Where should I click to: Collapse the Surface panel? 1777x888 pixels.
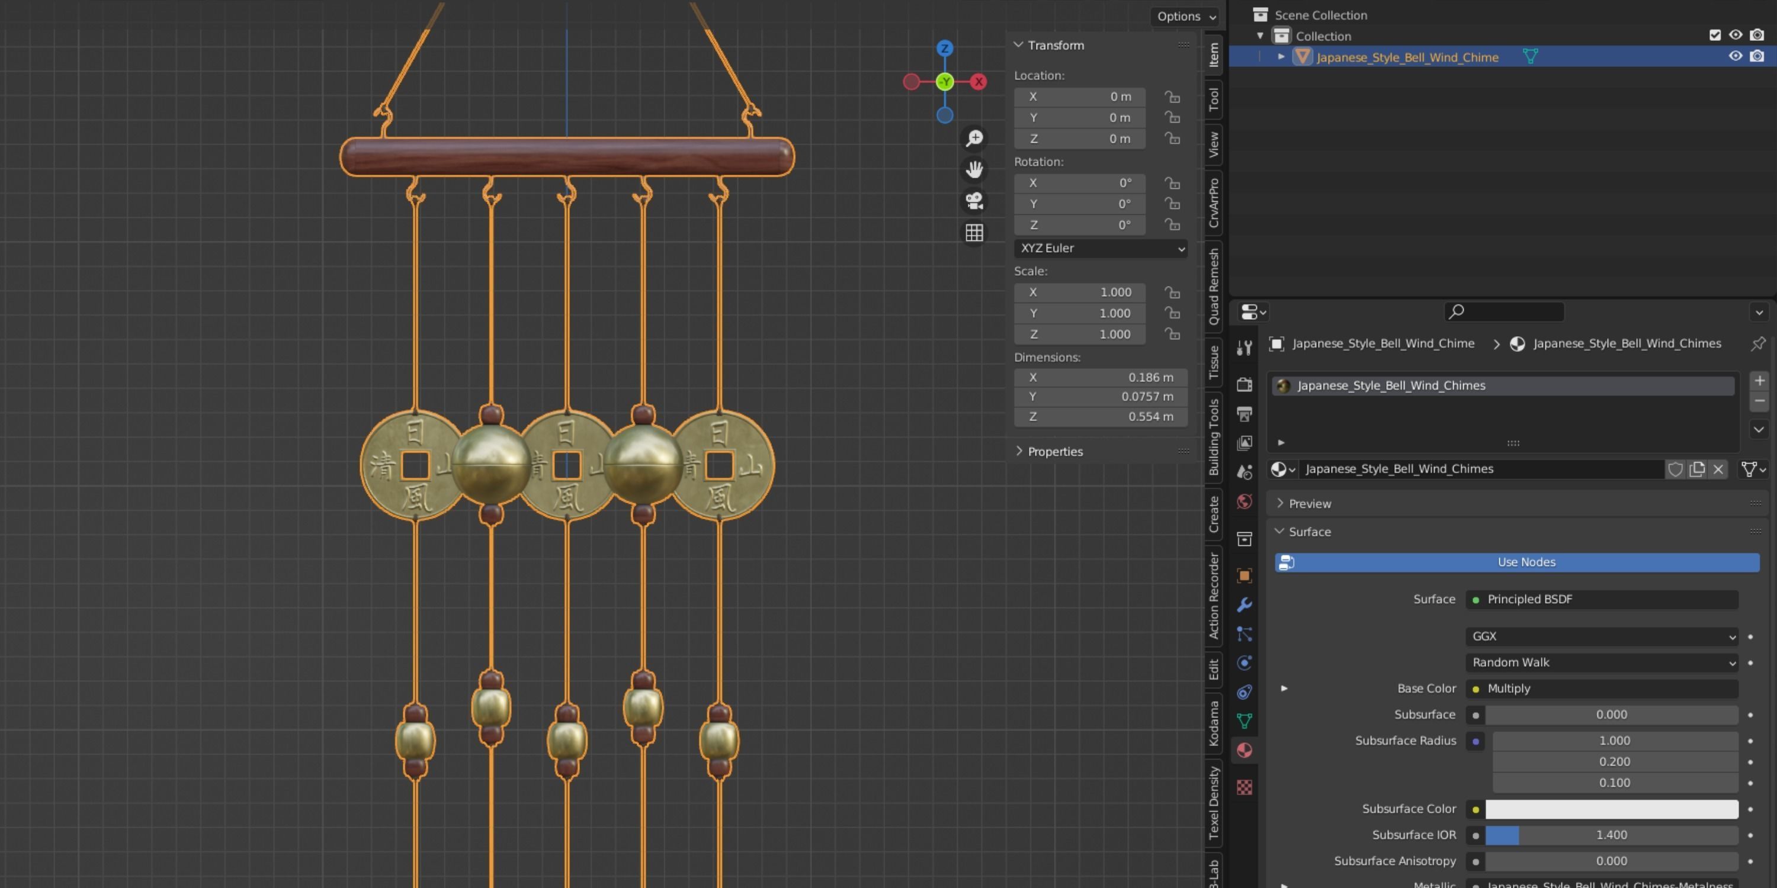[1280, 532]
